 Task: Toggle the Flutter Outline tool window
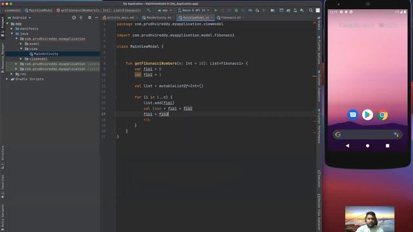319,50
